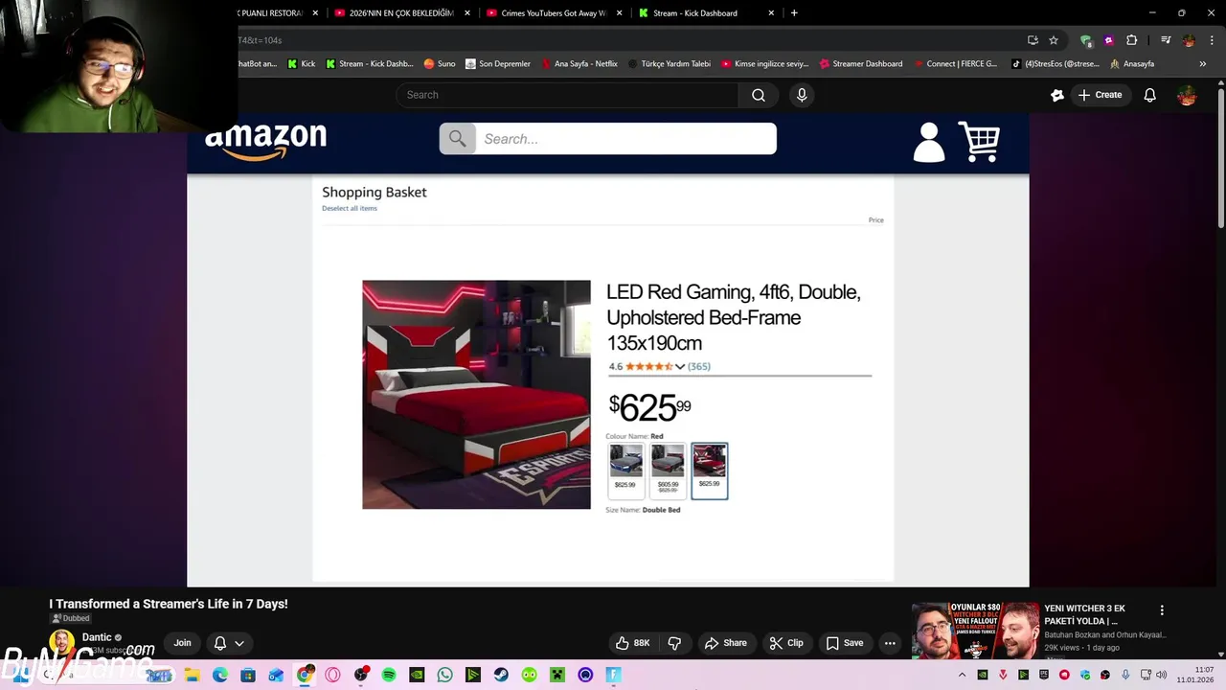
Task: Open YouTube account avatar menu
Action: point(1187,95)
